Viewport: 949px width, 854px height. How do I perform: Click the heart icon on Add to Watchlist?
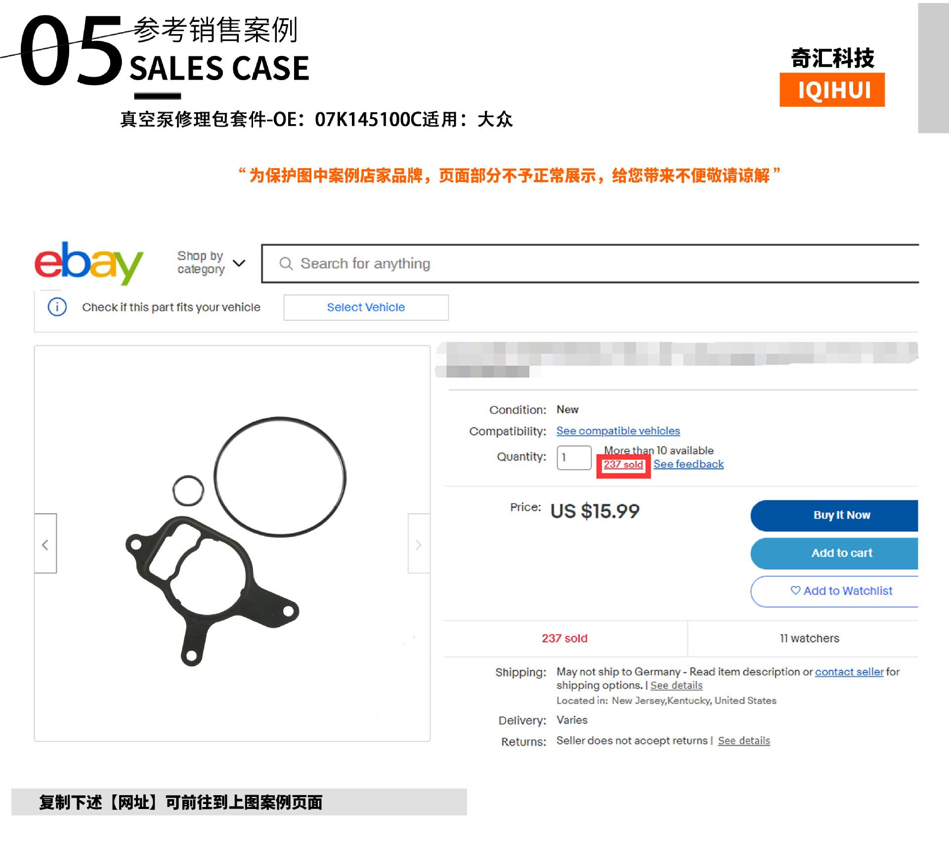pos(795,590)
